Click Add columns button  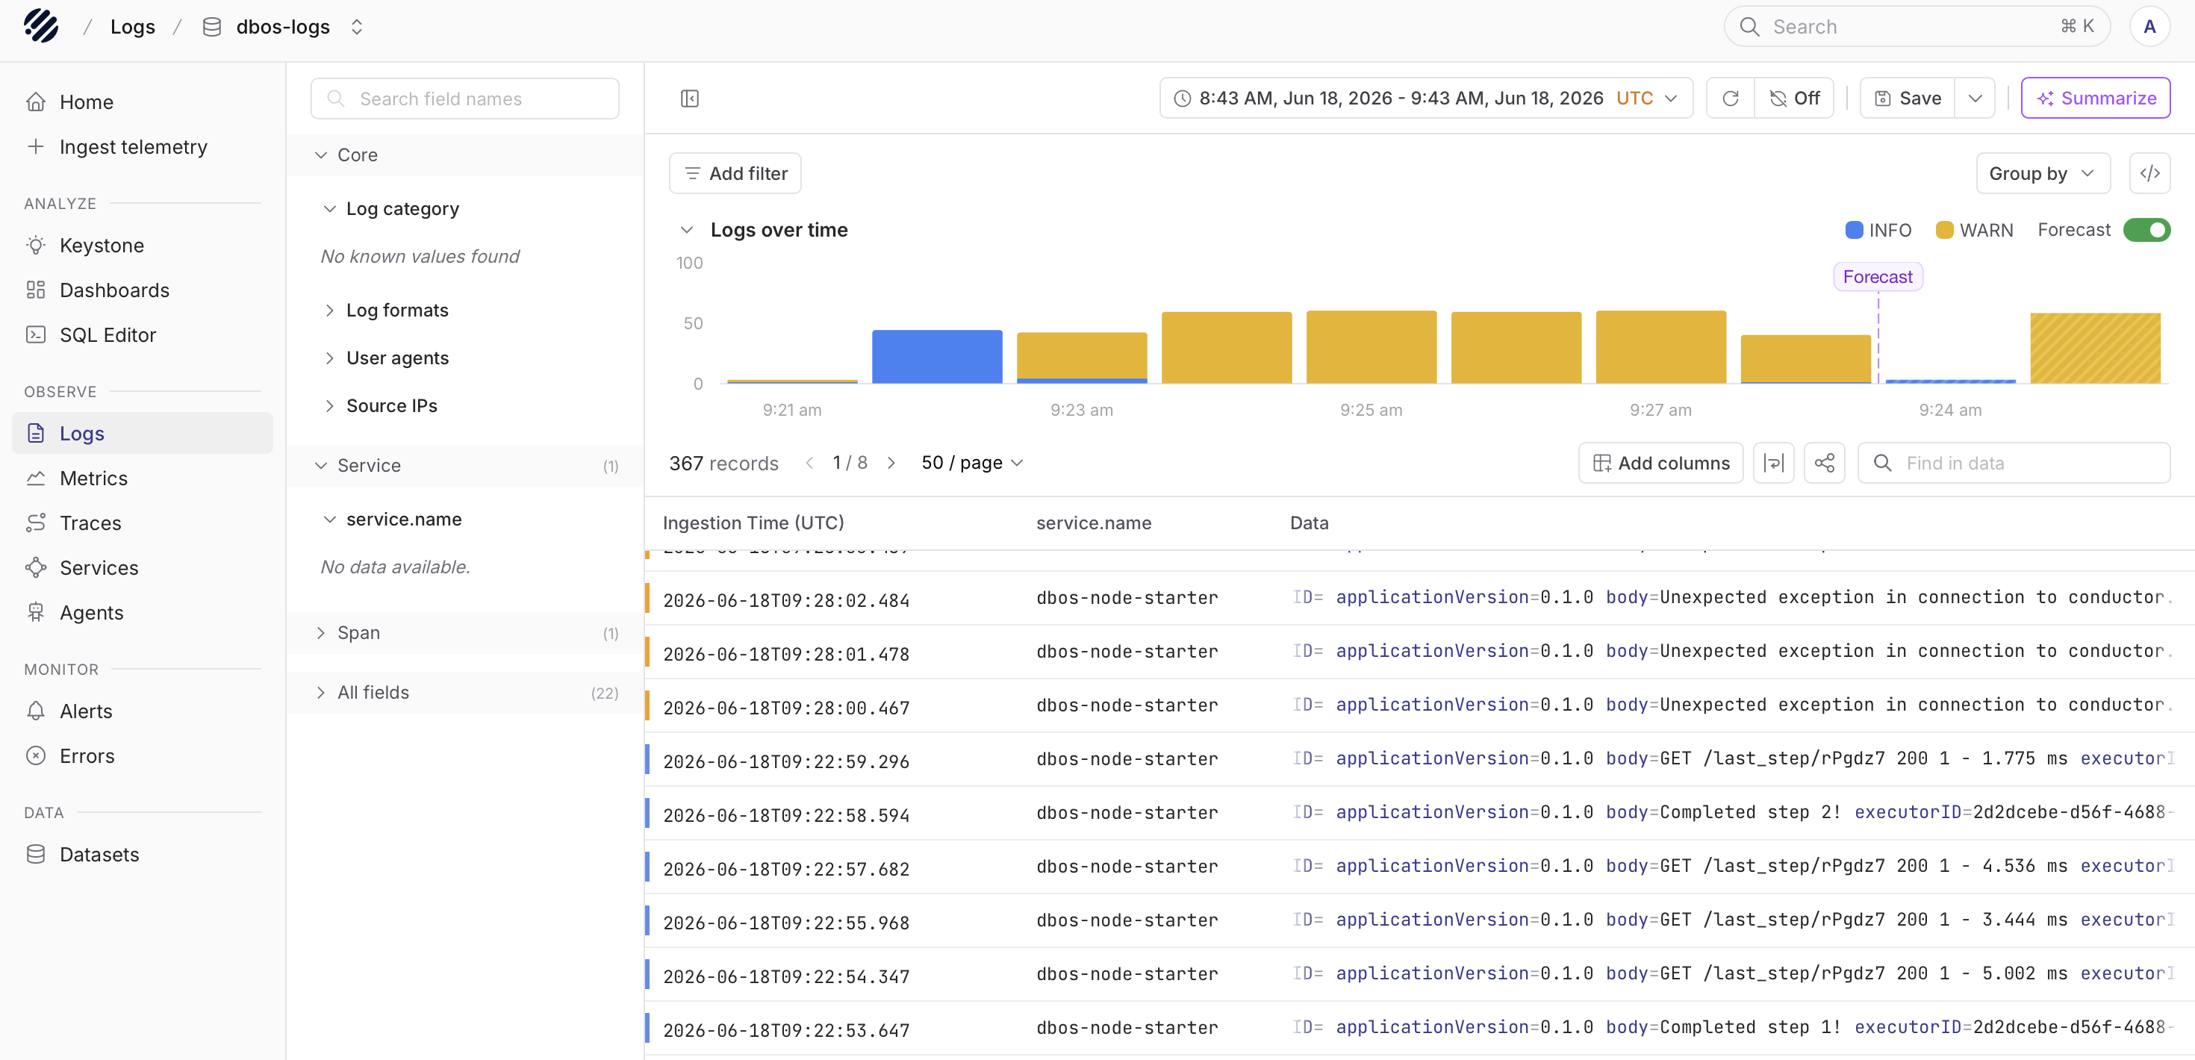pyautogui.click(x=1660, y=463)
